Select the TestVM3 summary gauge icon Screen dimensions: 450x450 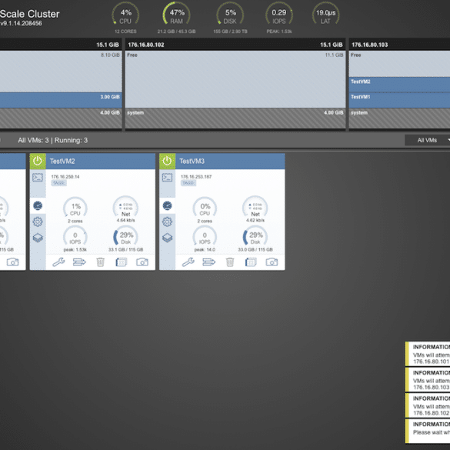168,205
